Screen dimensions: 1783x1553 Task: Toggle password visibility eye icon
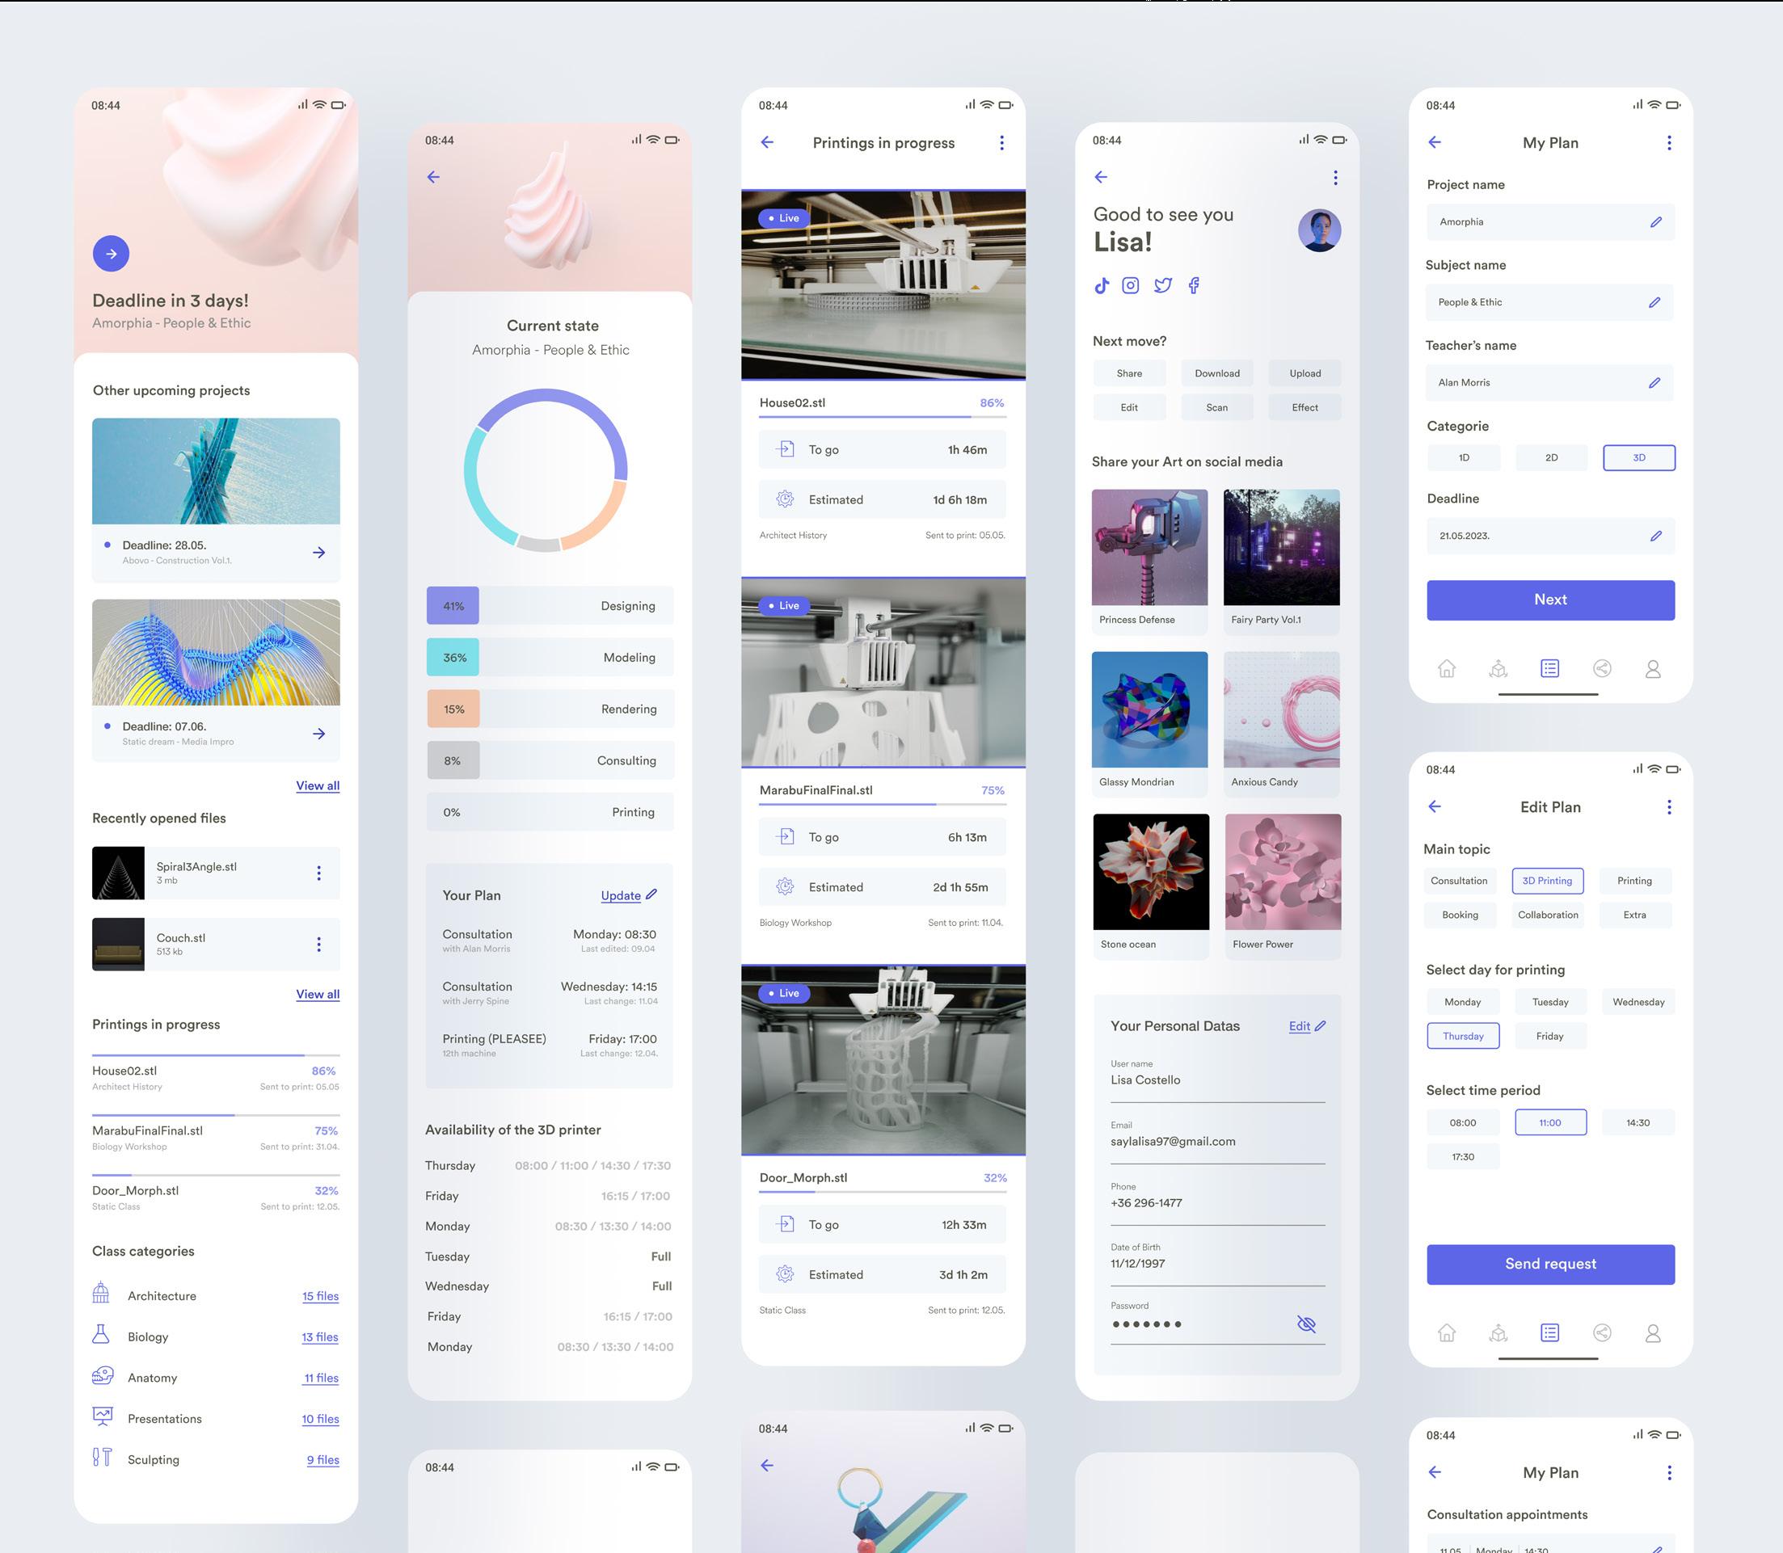(1305, 1324)
